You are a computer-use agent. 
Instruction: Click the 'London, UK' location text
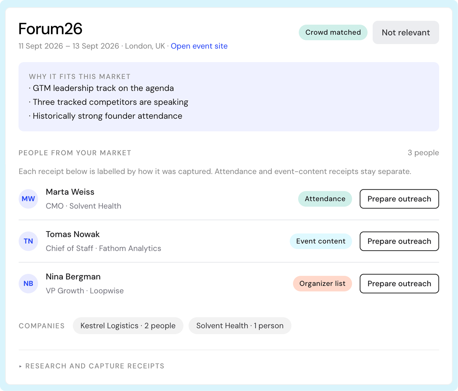(145, 46)
